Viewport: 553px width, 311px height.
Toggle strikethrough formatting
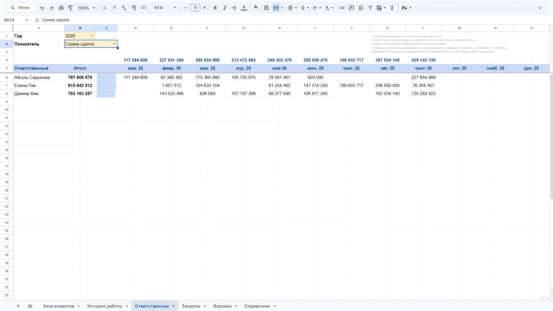pyautogui.click(x=234, y=8)
